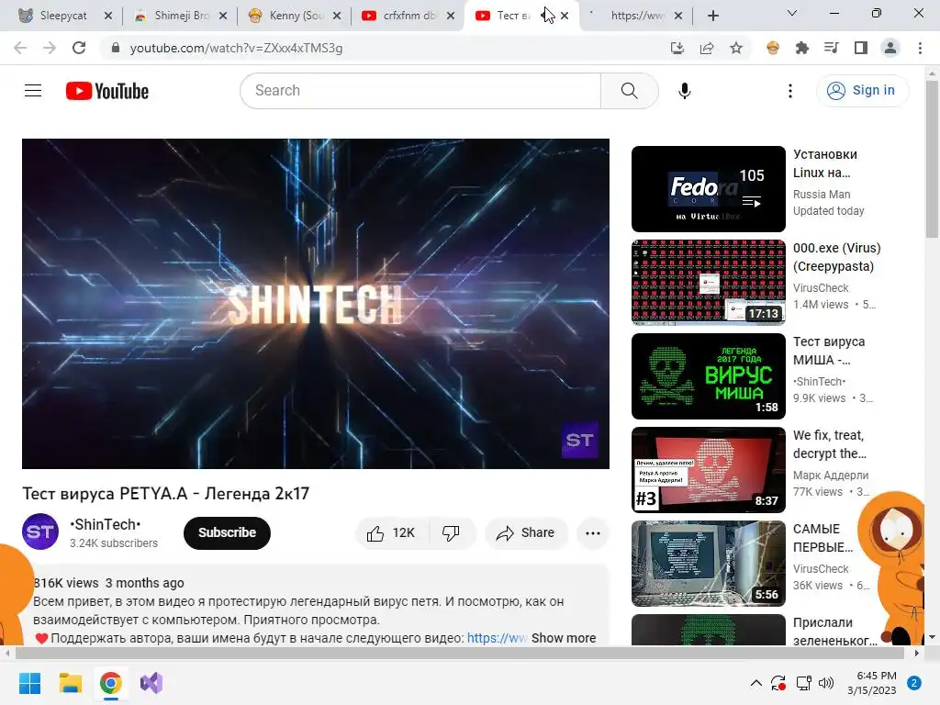Click the ST channel watermark in video
The height and width of the screenshot is (705, 940).
point(579,441)
